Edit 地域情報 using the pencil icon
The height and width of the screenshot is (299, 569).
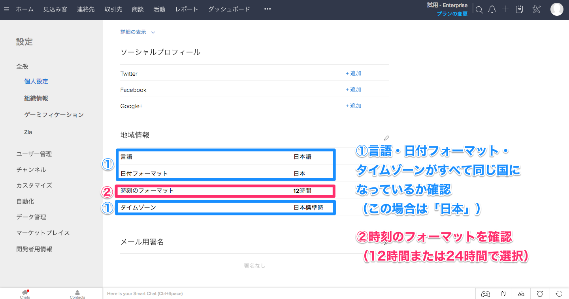(x=386, y=138)
